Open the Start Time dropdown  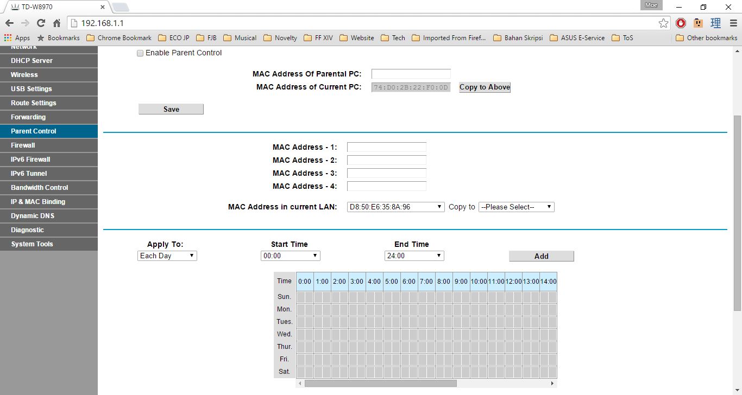click(291, 256)
